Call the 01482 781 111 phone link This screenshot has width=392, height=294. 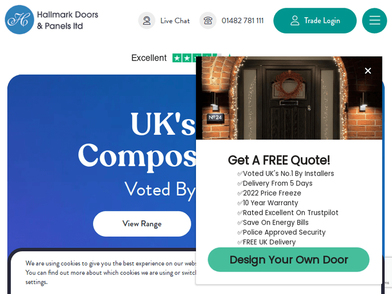[x=243, y=21]
